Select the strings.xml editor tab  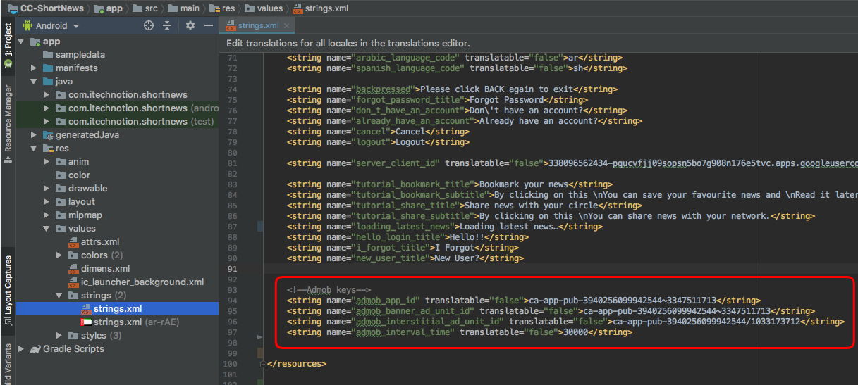[x=252, y=25]
